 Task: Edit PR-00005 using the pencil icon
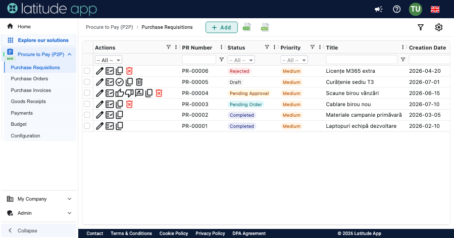click(x=99, y=82)
